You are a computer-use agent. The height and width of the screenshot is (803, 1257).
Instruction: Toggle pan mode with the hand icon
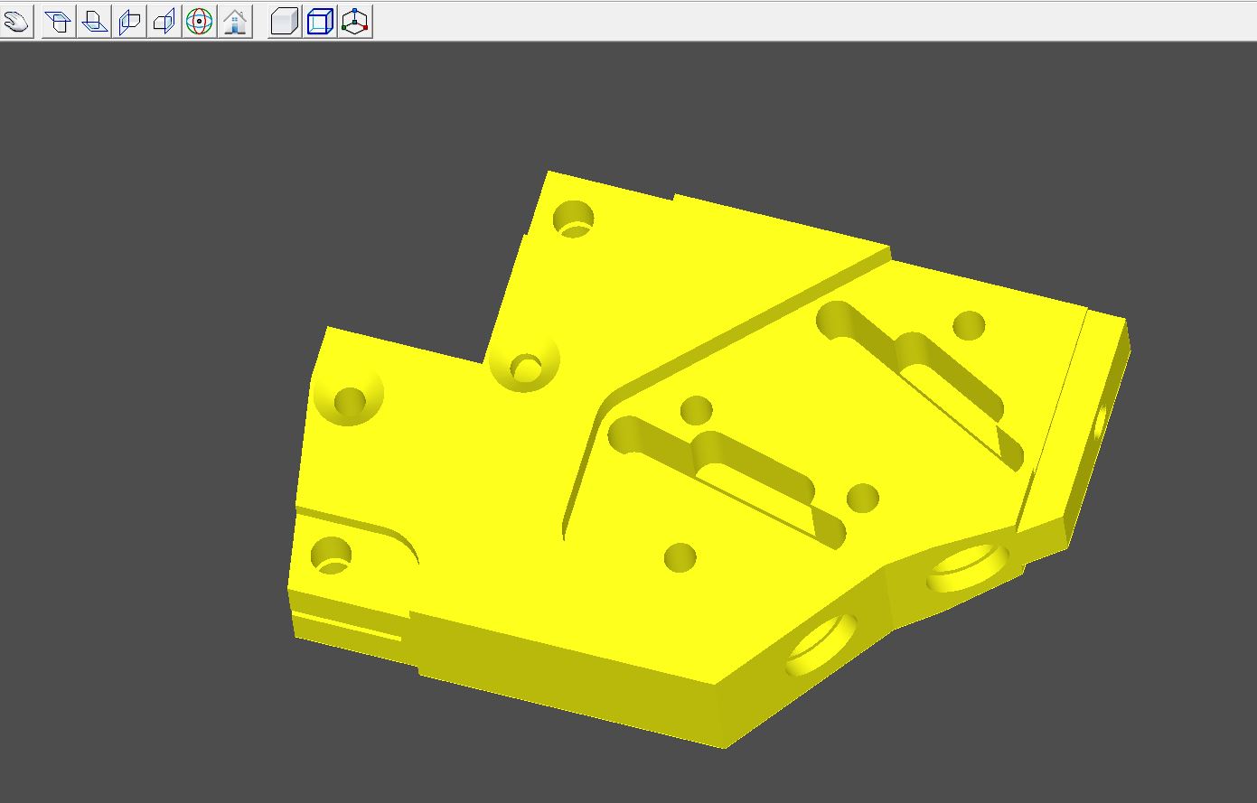click(x=16, y=23)
